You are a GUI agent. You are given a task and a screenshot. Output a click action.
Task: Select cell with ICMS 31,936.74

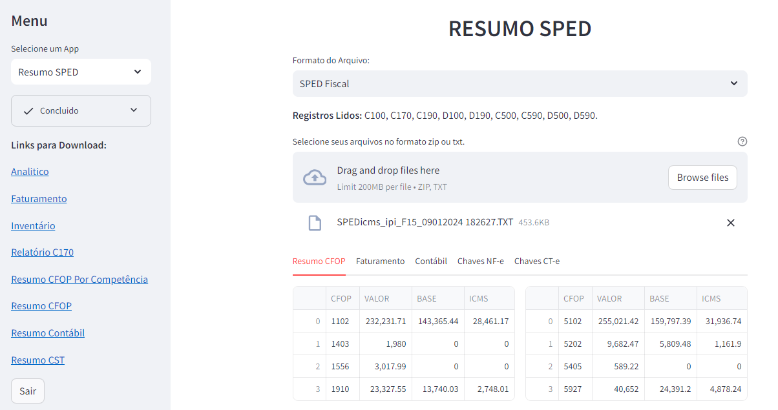pyautogui.click(x=722, y=321)
